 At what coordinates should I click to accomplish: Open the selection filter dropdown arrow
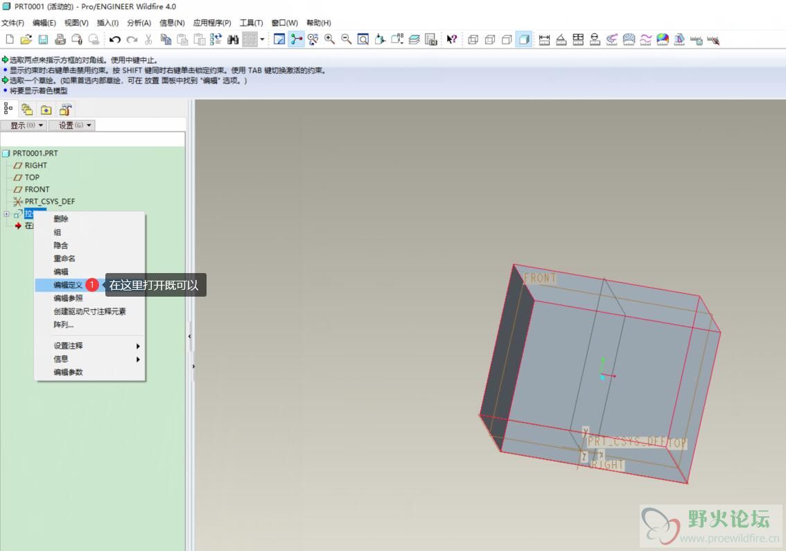point(262,39)
